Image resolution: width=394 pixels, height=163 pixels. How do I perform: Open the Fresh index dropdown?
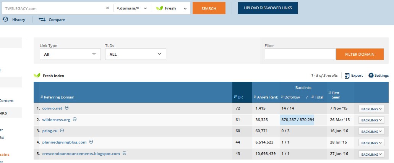click(x=171, y=8)
